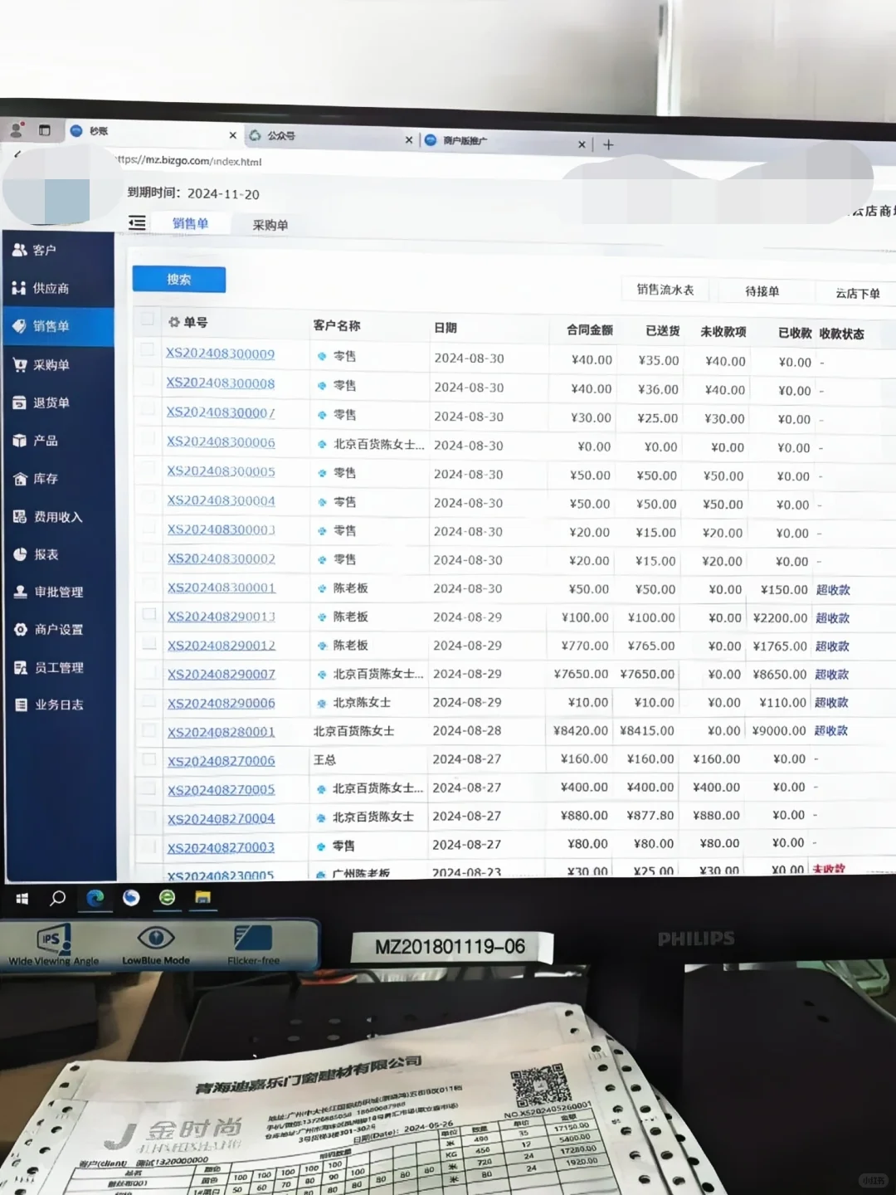The height and width of the screenshot is (1195, 896).
Task: Click ¥9000.00 received for XS202408280001
Action: pyautogui.click(x=779, y=731)
